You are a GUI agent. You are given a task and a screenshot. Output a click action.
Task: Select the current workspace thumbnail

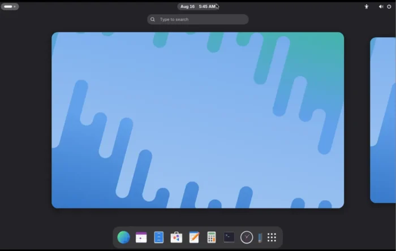(x=198, y=120)
